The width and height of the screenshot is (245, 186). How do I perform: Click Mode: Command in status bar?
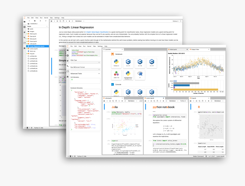(x=198, y=156)
